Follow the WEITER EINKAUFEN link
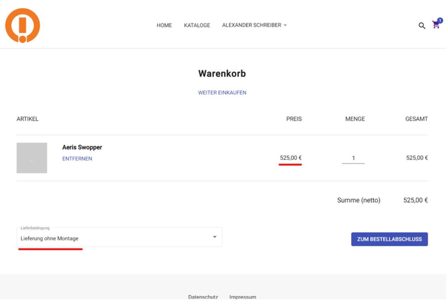This screenshot has height=301, width=447. click(x=222, y=93)
